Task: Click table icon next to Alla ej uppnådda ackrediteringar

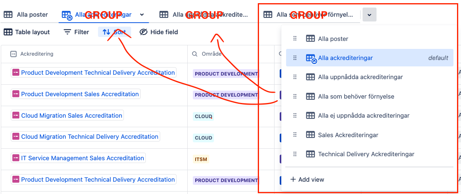Action: [310, 116]
